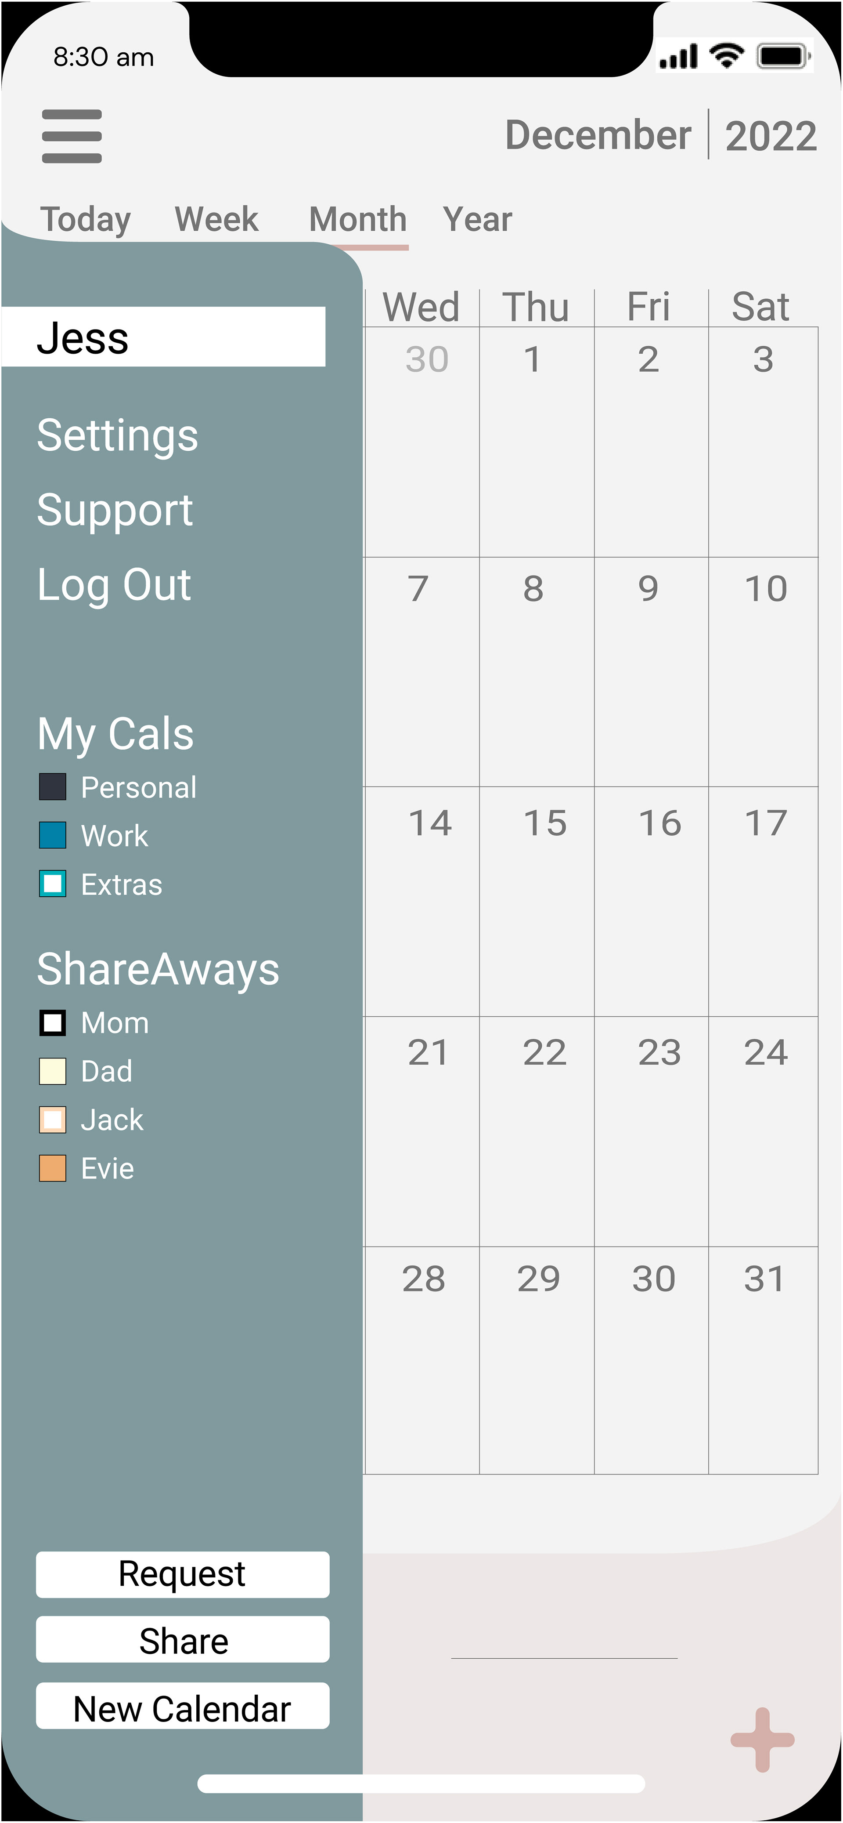This screenshot has height=1823, width=843.
Task: Toggle Mom's ShareAway checkbox
Action: click(x=52, y=1022)
